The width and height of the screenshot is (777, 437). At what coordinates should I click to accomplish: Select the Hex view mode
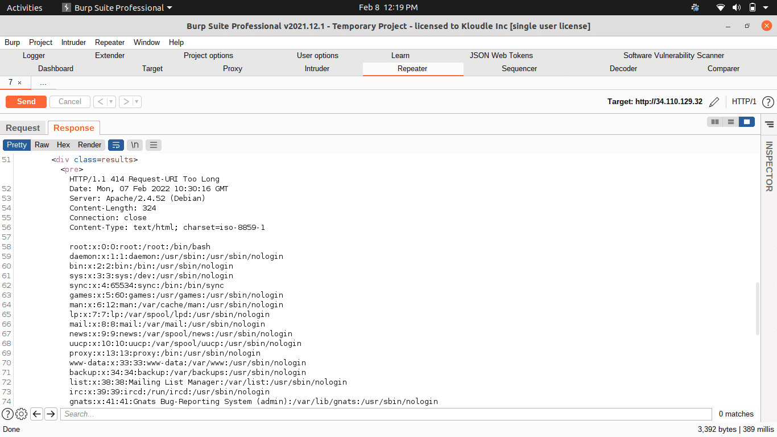point(63,145)
